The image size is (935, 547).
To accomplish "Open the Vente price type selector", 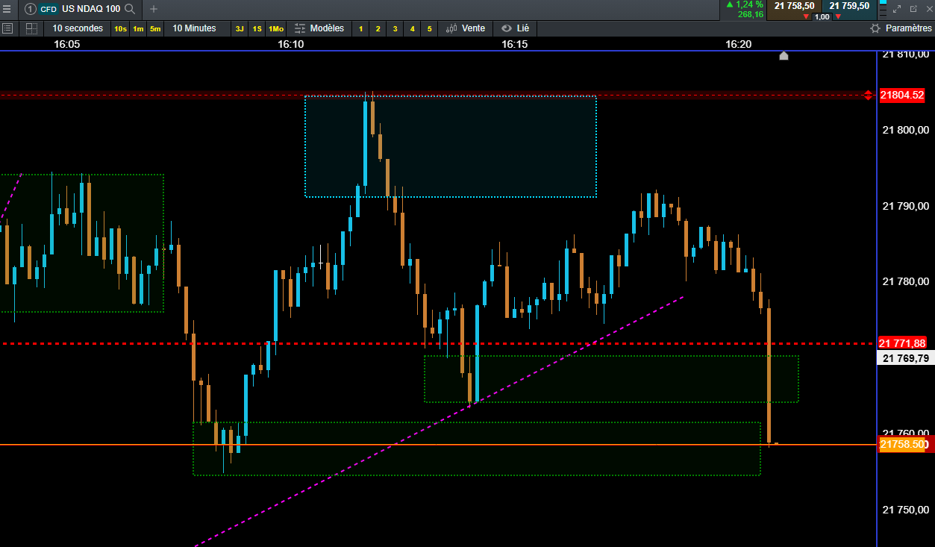I will tap(466, 28).
